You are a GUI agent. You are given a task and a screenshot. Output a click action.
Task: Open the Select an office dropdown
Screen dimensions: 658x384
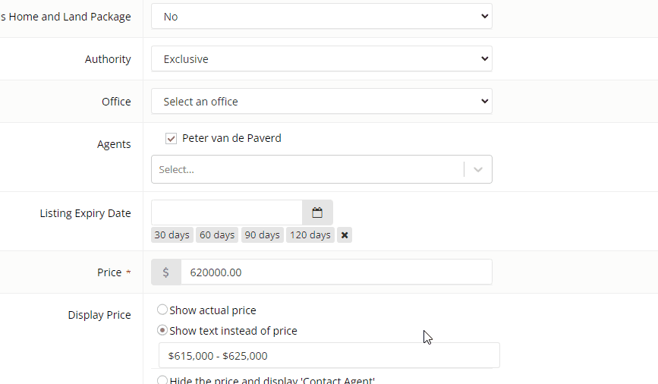321,102
